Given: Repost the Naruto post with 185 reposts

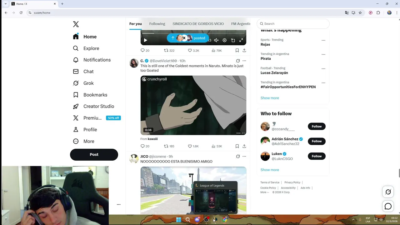Looking at the screenshot, I should [x=169, y=146].
